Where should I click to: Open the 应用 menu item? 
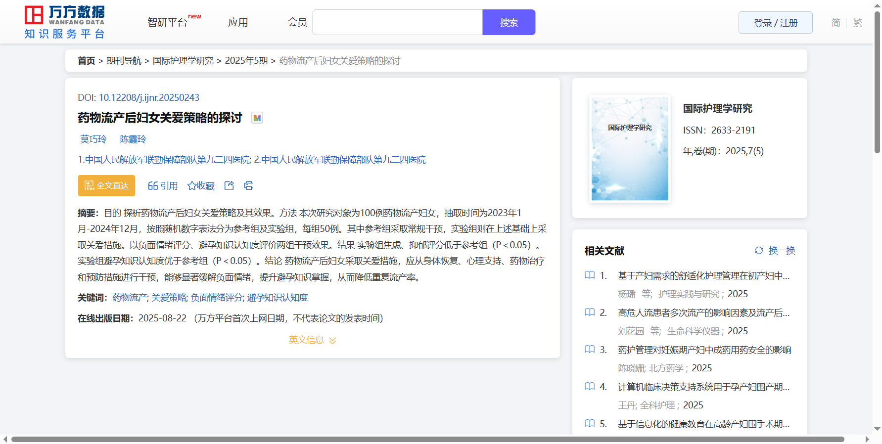[x=238, y=23]
